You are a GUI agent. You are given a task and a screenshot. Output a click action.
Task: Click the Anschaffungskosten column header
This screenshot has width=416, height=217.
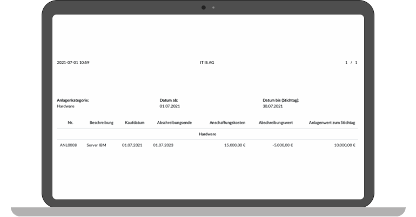point(227,123)
